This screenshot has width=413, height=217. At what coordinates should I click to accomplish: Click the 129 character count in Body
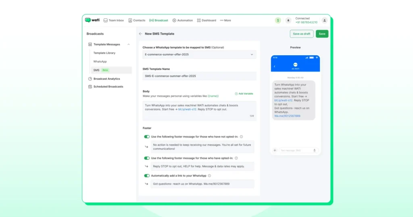tap(252, 116)
